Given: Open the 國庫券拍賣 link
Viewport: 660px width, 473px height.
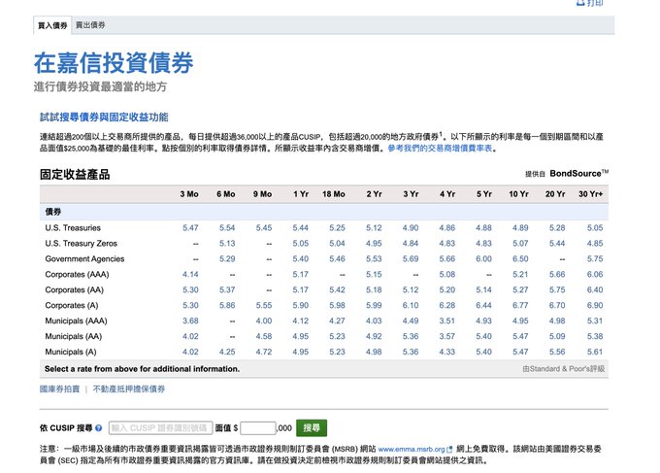Looking at the screenshot, I should pyautogui.click(x=60, y=389).
